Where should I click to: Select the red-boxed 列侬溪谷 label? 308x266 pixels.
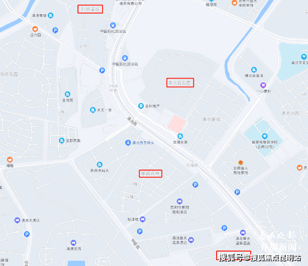pyautogui.click(x=90, y=9)
